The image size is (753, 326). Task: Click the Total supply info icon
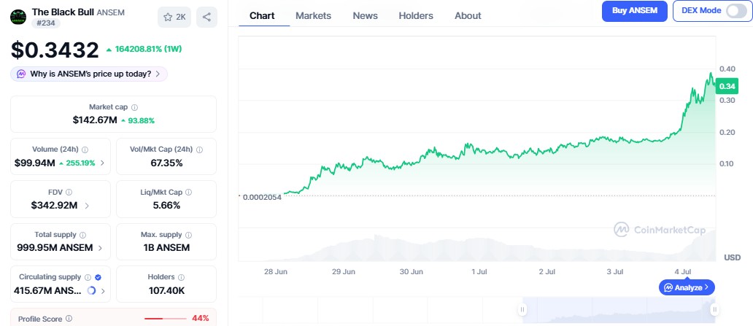tap(82, 235)
